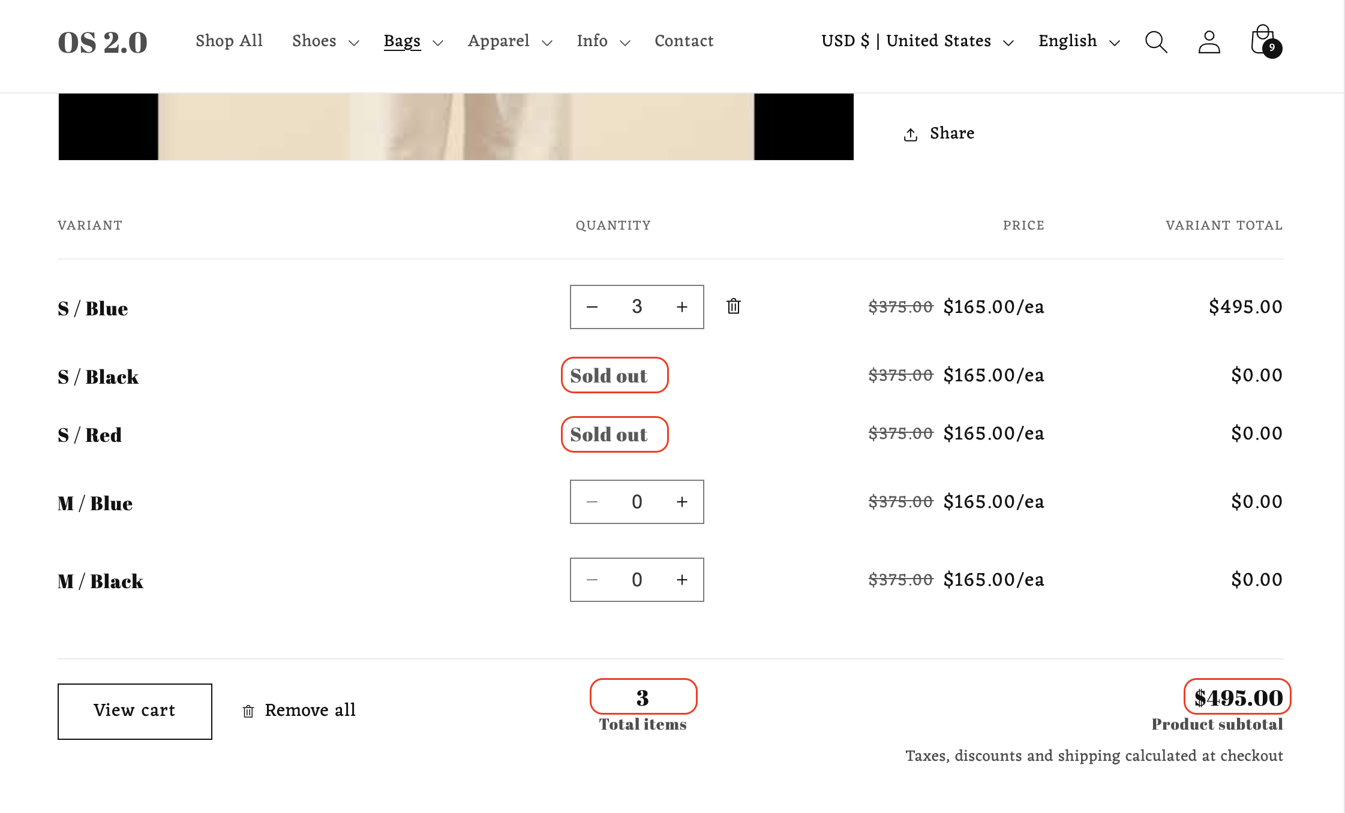Open the search icon
The image size is (1345, 813).
coord(1155,42)
